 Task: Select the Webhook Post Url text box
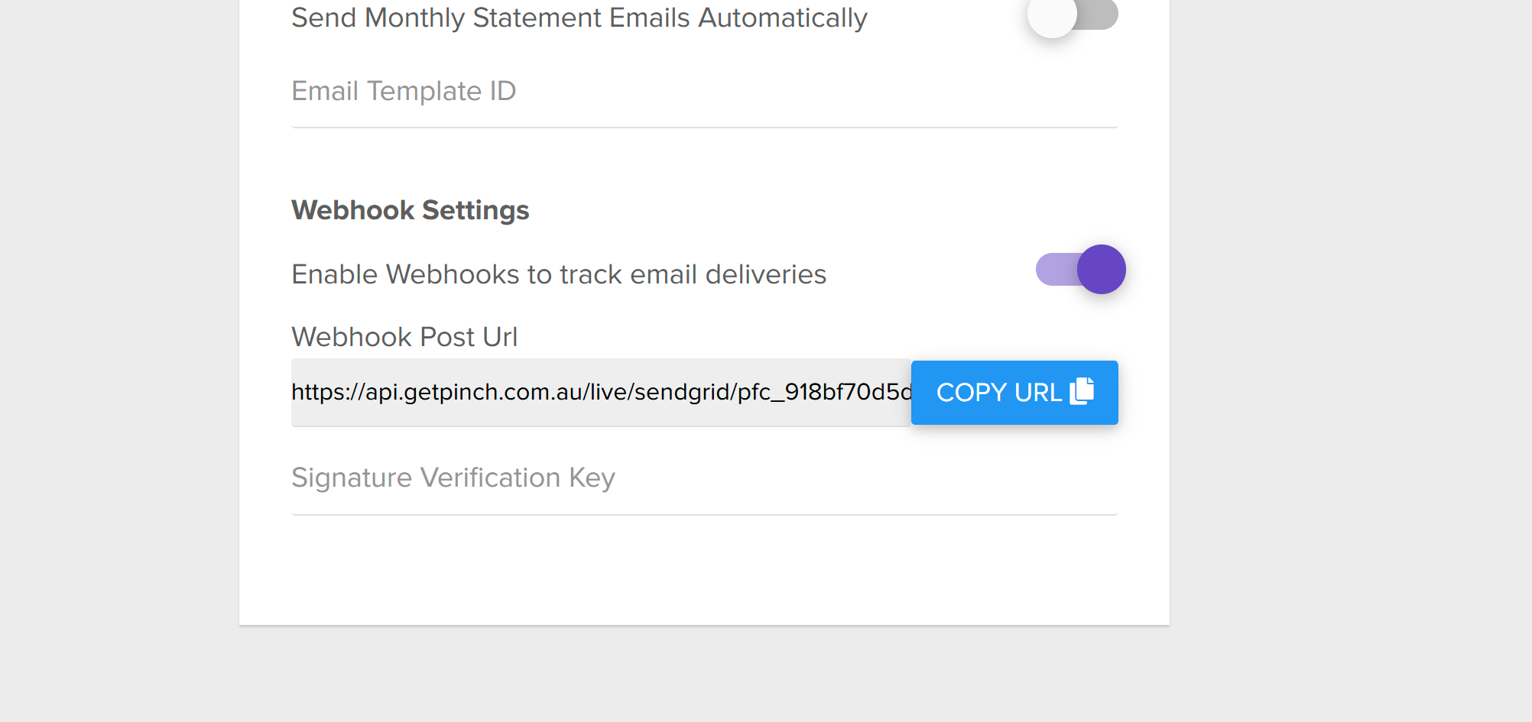pos(601,392)
